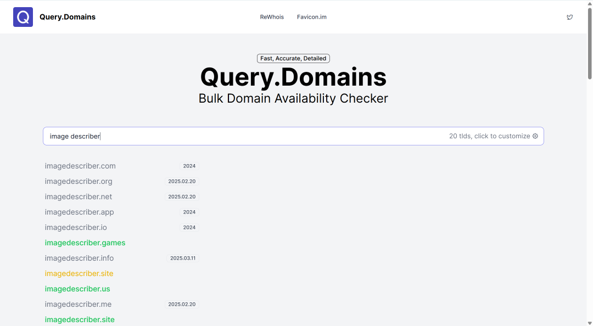Click the Query.Domains Q logo icon
The height and width of the screenshot is (326, 593).
pos(23,17)
